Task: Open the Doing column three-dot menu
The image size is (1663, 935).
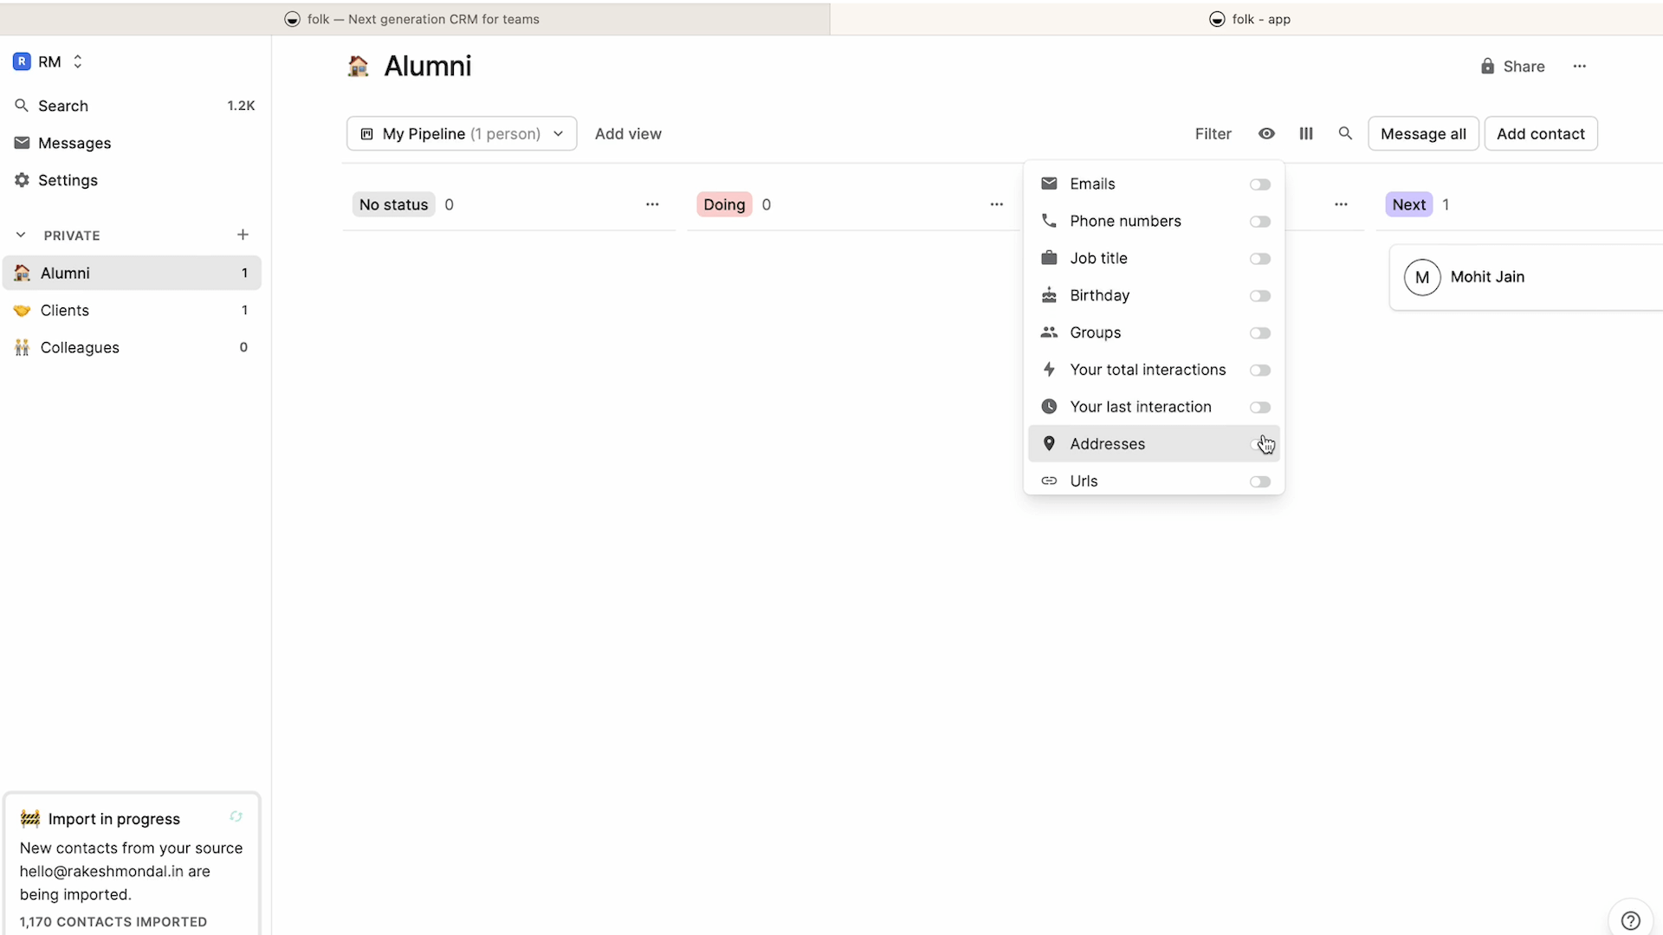Action: click(996, 204)
